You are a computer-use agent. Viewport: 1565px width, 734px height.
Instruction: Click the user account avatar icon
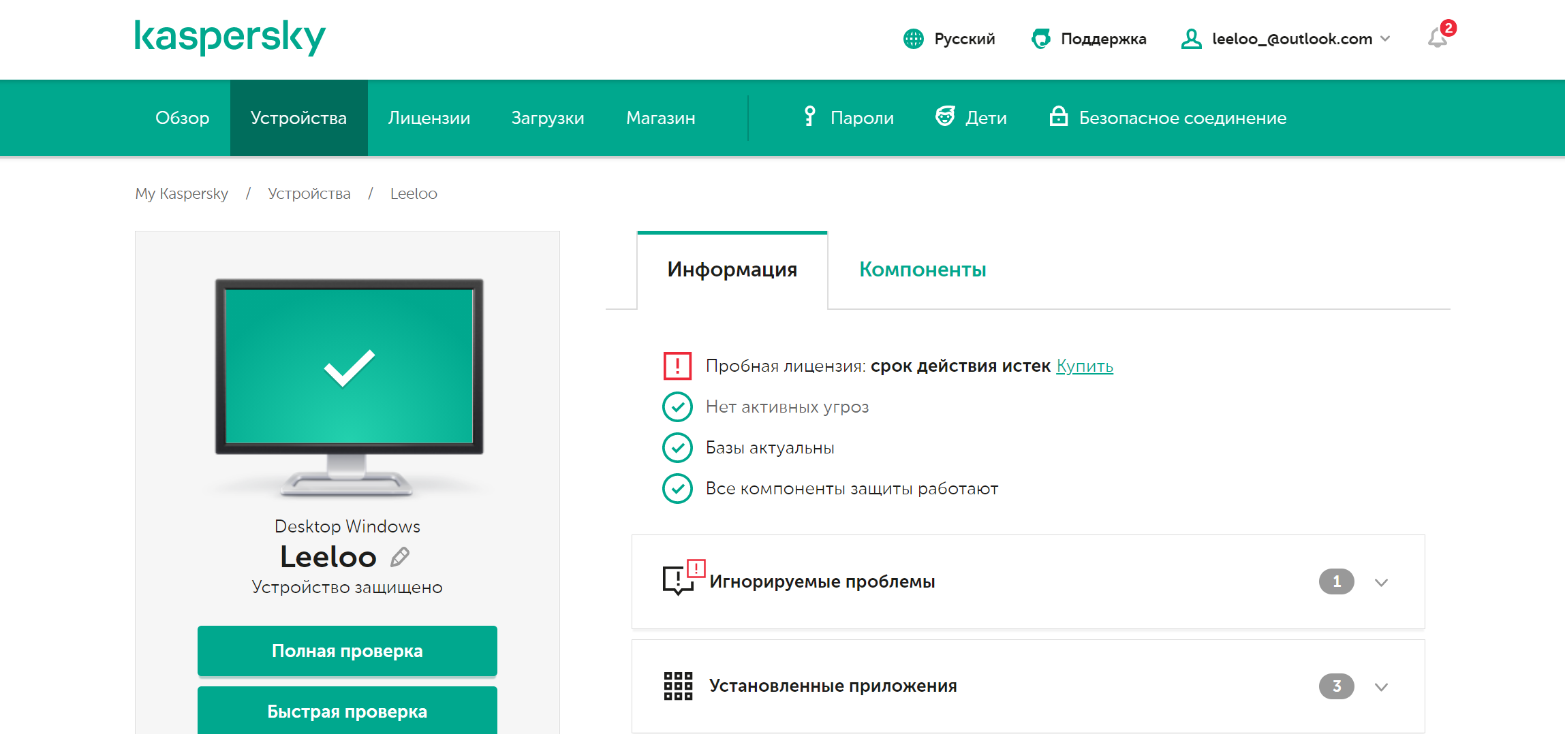(1191, 39)
